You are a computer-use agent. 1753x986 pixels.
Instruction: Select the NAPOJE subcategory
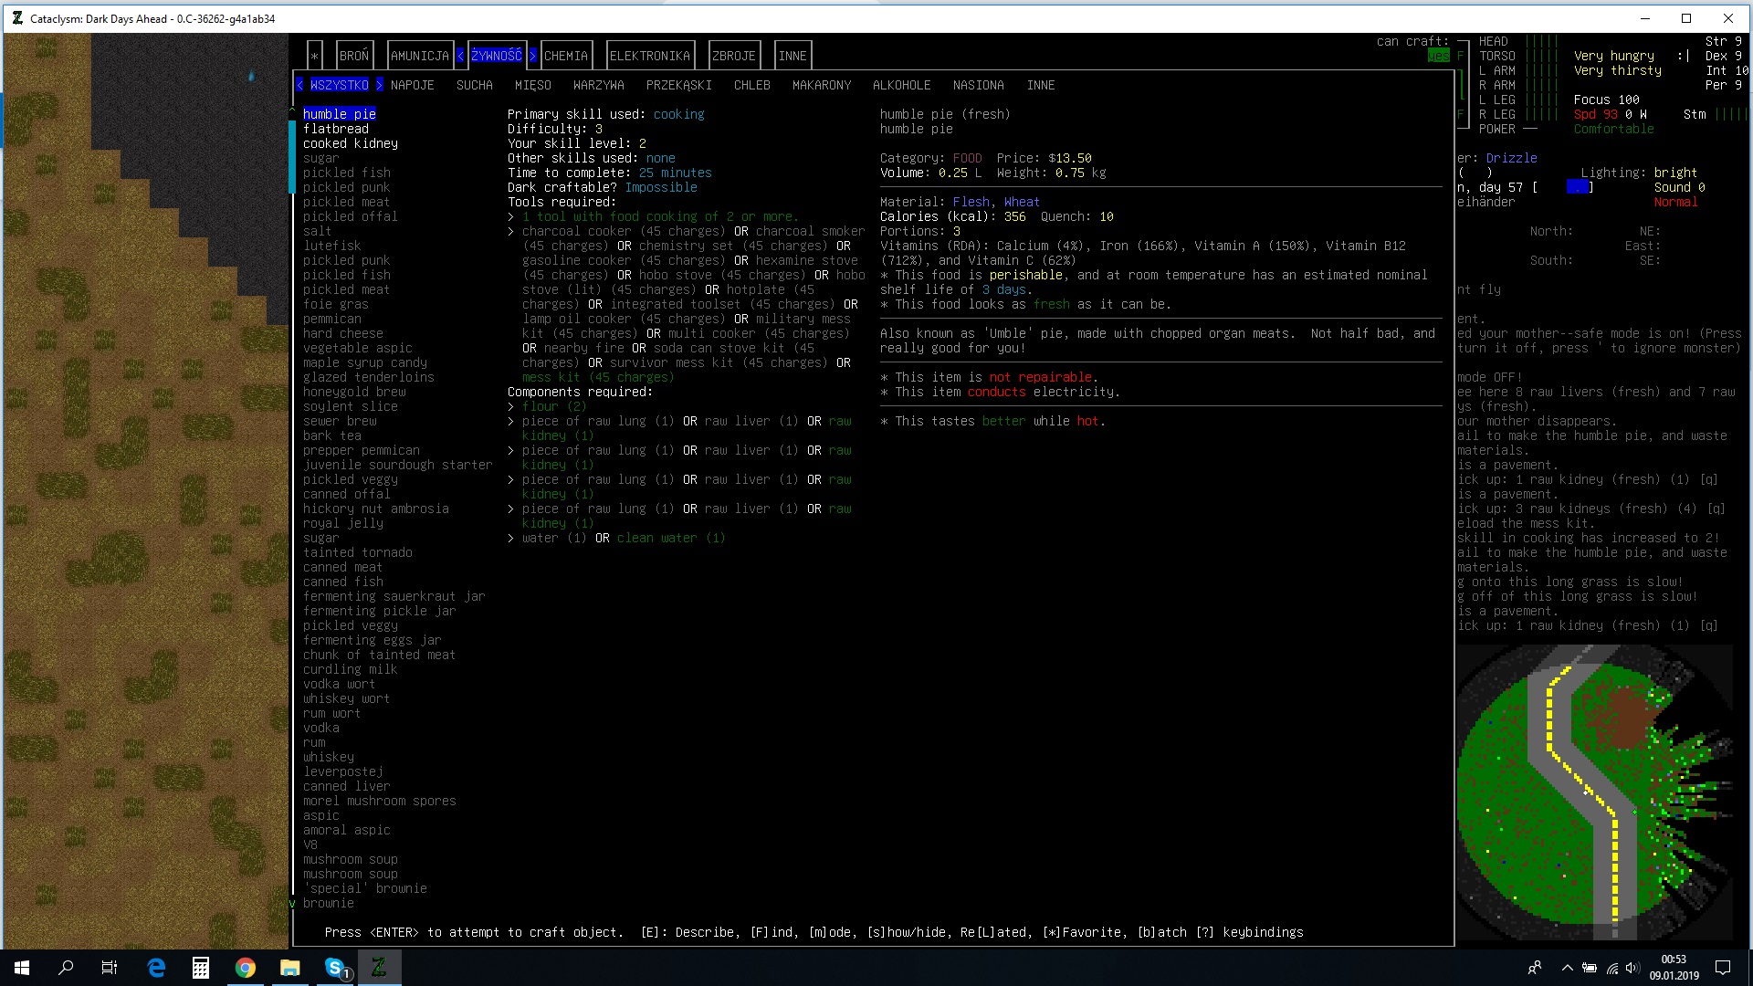coord(413,85)
